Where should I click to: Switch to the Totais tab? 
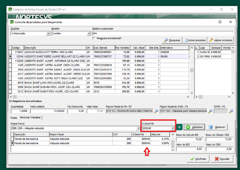tap(13, 117)
